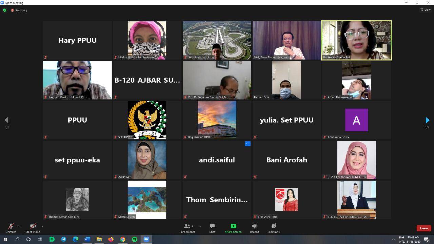Expand the caret next to Participants
This screenshot has width=434, height=244.
click(x=200, y=226)
